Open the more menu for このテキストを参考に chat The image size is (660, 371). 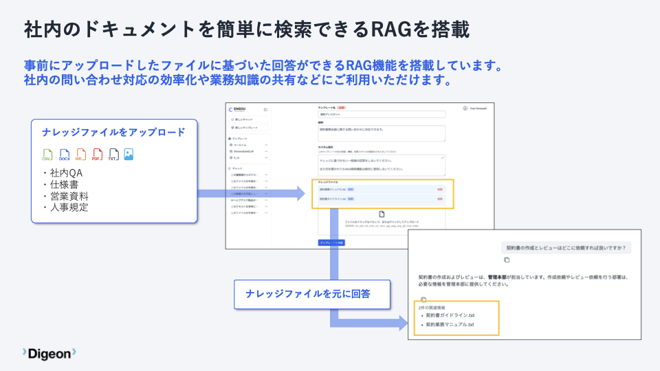(266, 207)
